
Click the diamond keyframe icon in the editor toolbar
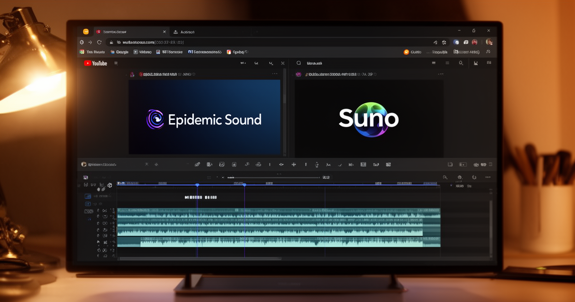coord(281,165)
